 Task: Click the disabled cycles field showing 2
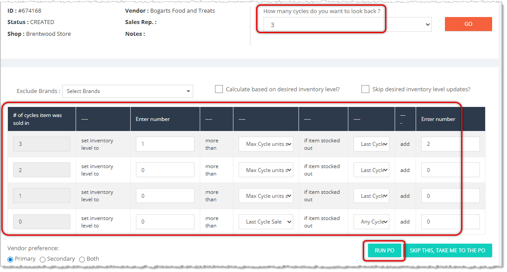42,170
